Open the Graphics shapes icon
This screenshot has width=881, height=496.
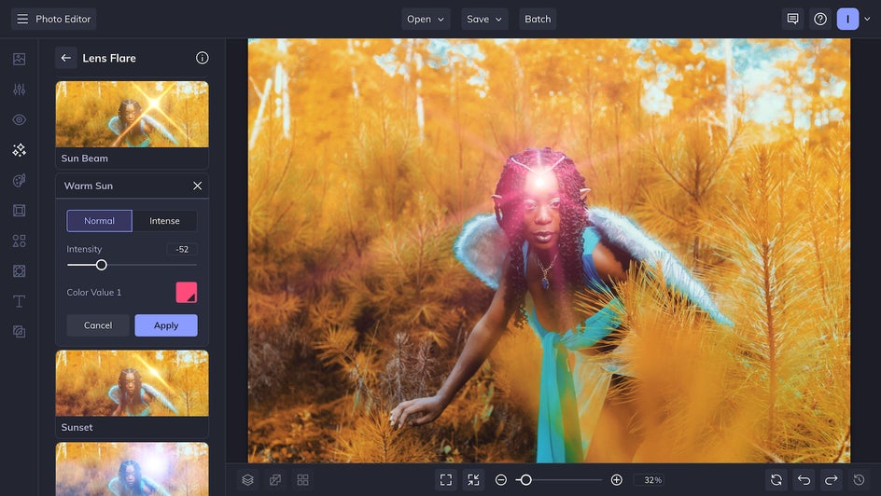tap(19, 241)
